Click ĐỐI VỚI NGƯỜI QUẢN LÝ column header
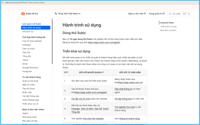The width and height of the screenshot is (200, 125). point(91,73)
